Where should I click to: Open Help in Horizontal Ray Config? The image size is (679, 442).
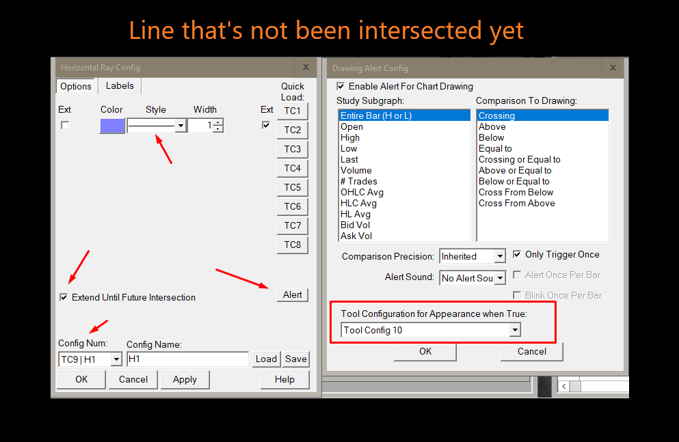284,379
